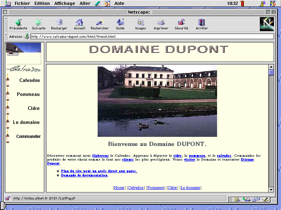Click the Adresse URL field
Viewport: 281px width, 210px height.
pyautogui.click(x=151, y=36)
